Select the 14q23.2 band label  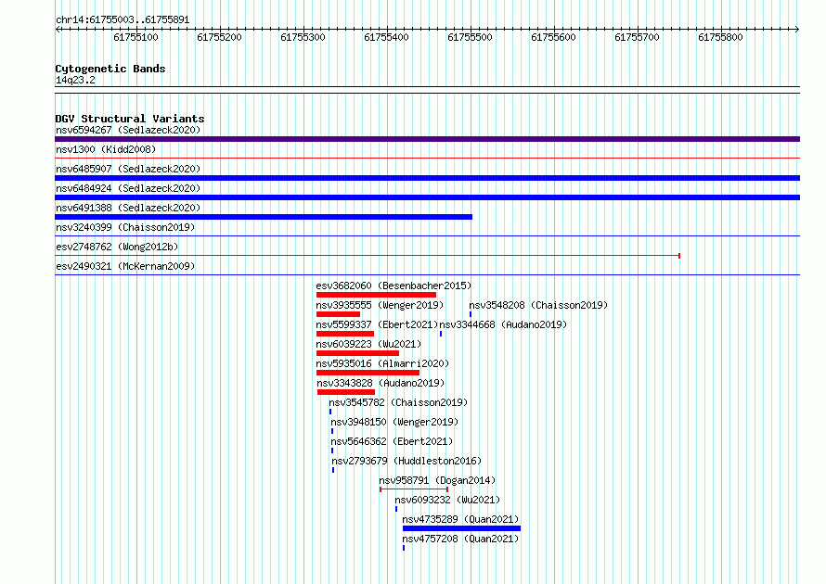(x=75, y=80)
